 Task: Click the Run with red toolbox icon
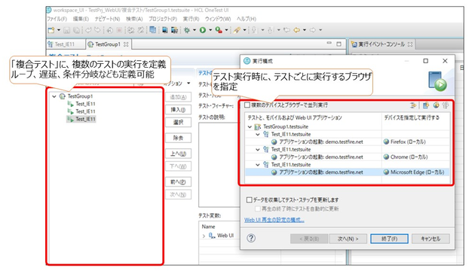[x=219, y=30]
